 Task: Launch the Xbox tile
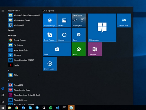pos(79,49)
